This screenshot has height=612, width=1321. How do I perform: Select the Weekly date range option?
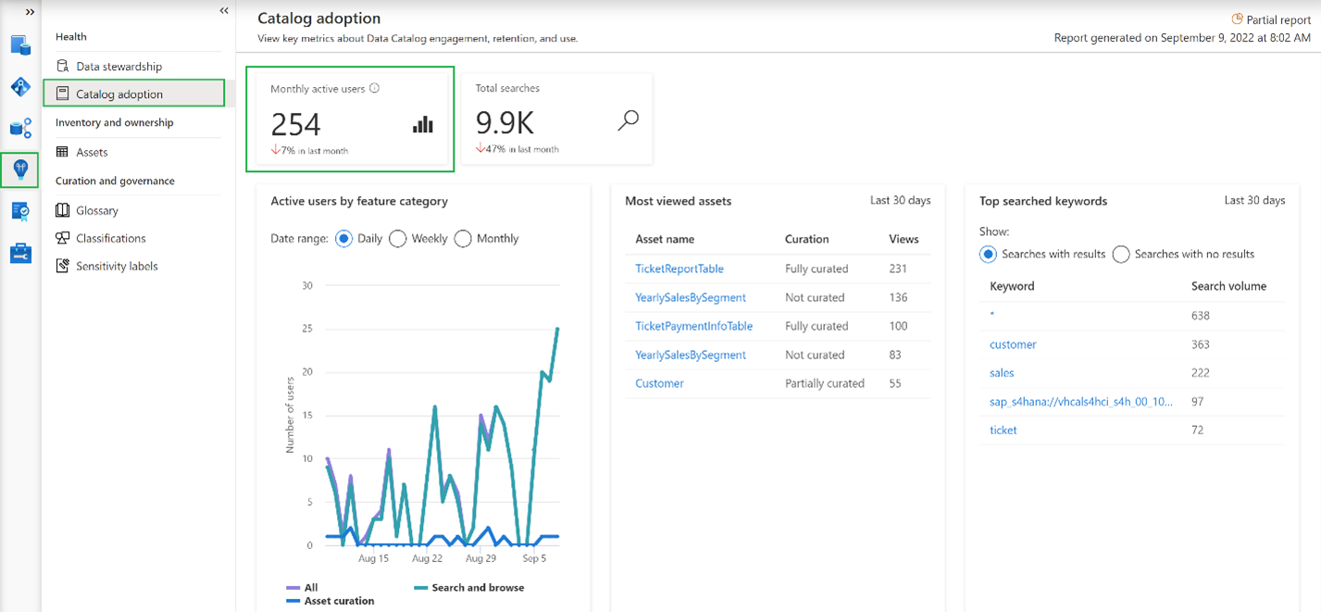(418, 239)
